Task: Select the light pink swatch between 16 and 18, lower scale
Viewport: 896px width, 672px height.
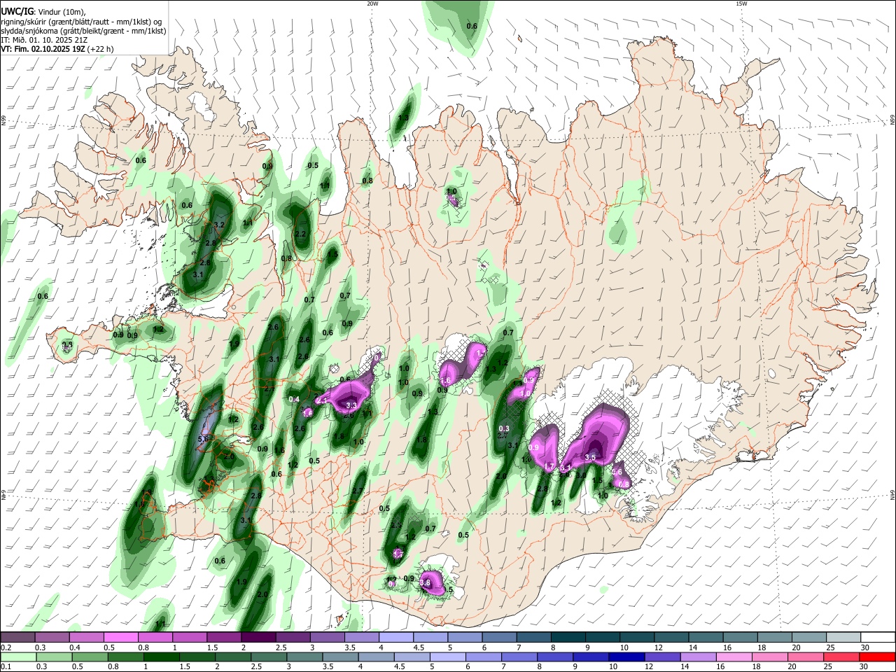Action: click(735, 657)
